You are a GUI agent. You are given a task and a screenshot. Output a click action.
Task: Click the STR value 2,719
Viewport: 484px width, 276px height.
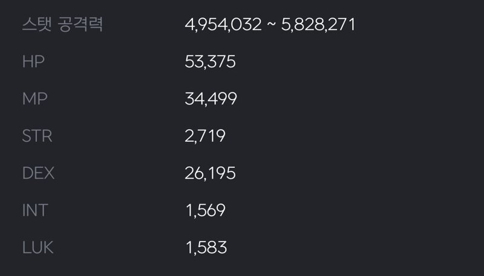[x=205, y=136]
